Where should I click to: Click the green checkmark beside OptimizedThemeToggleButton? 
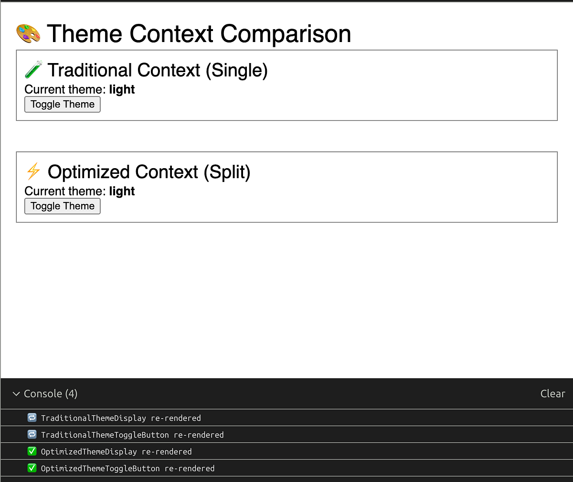click(32, 468)
